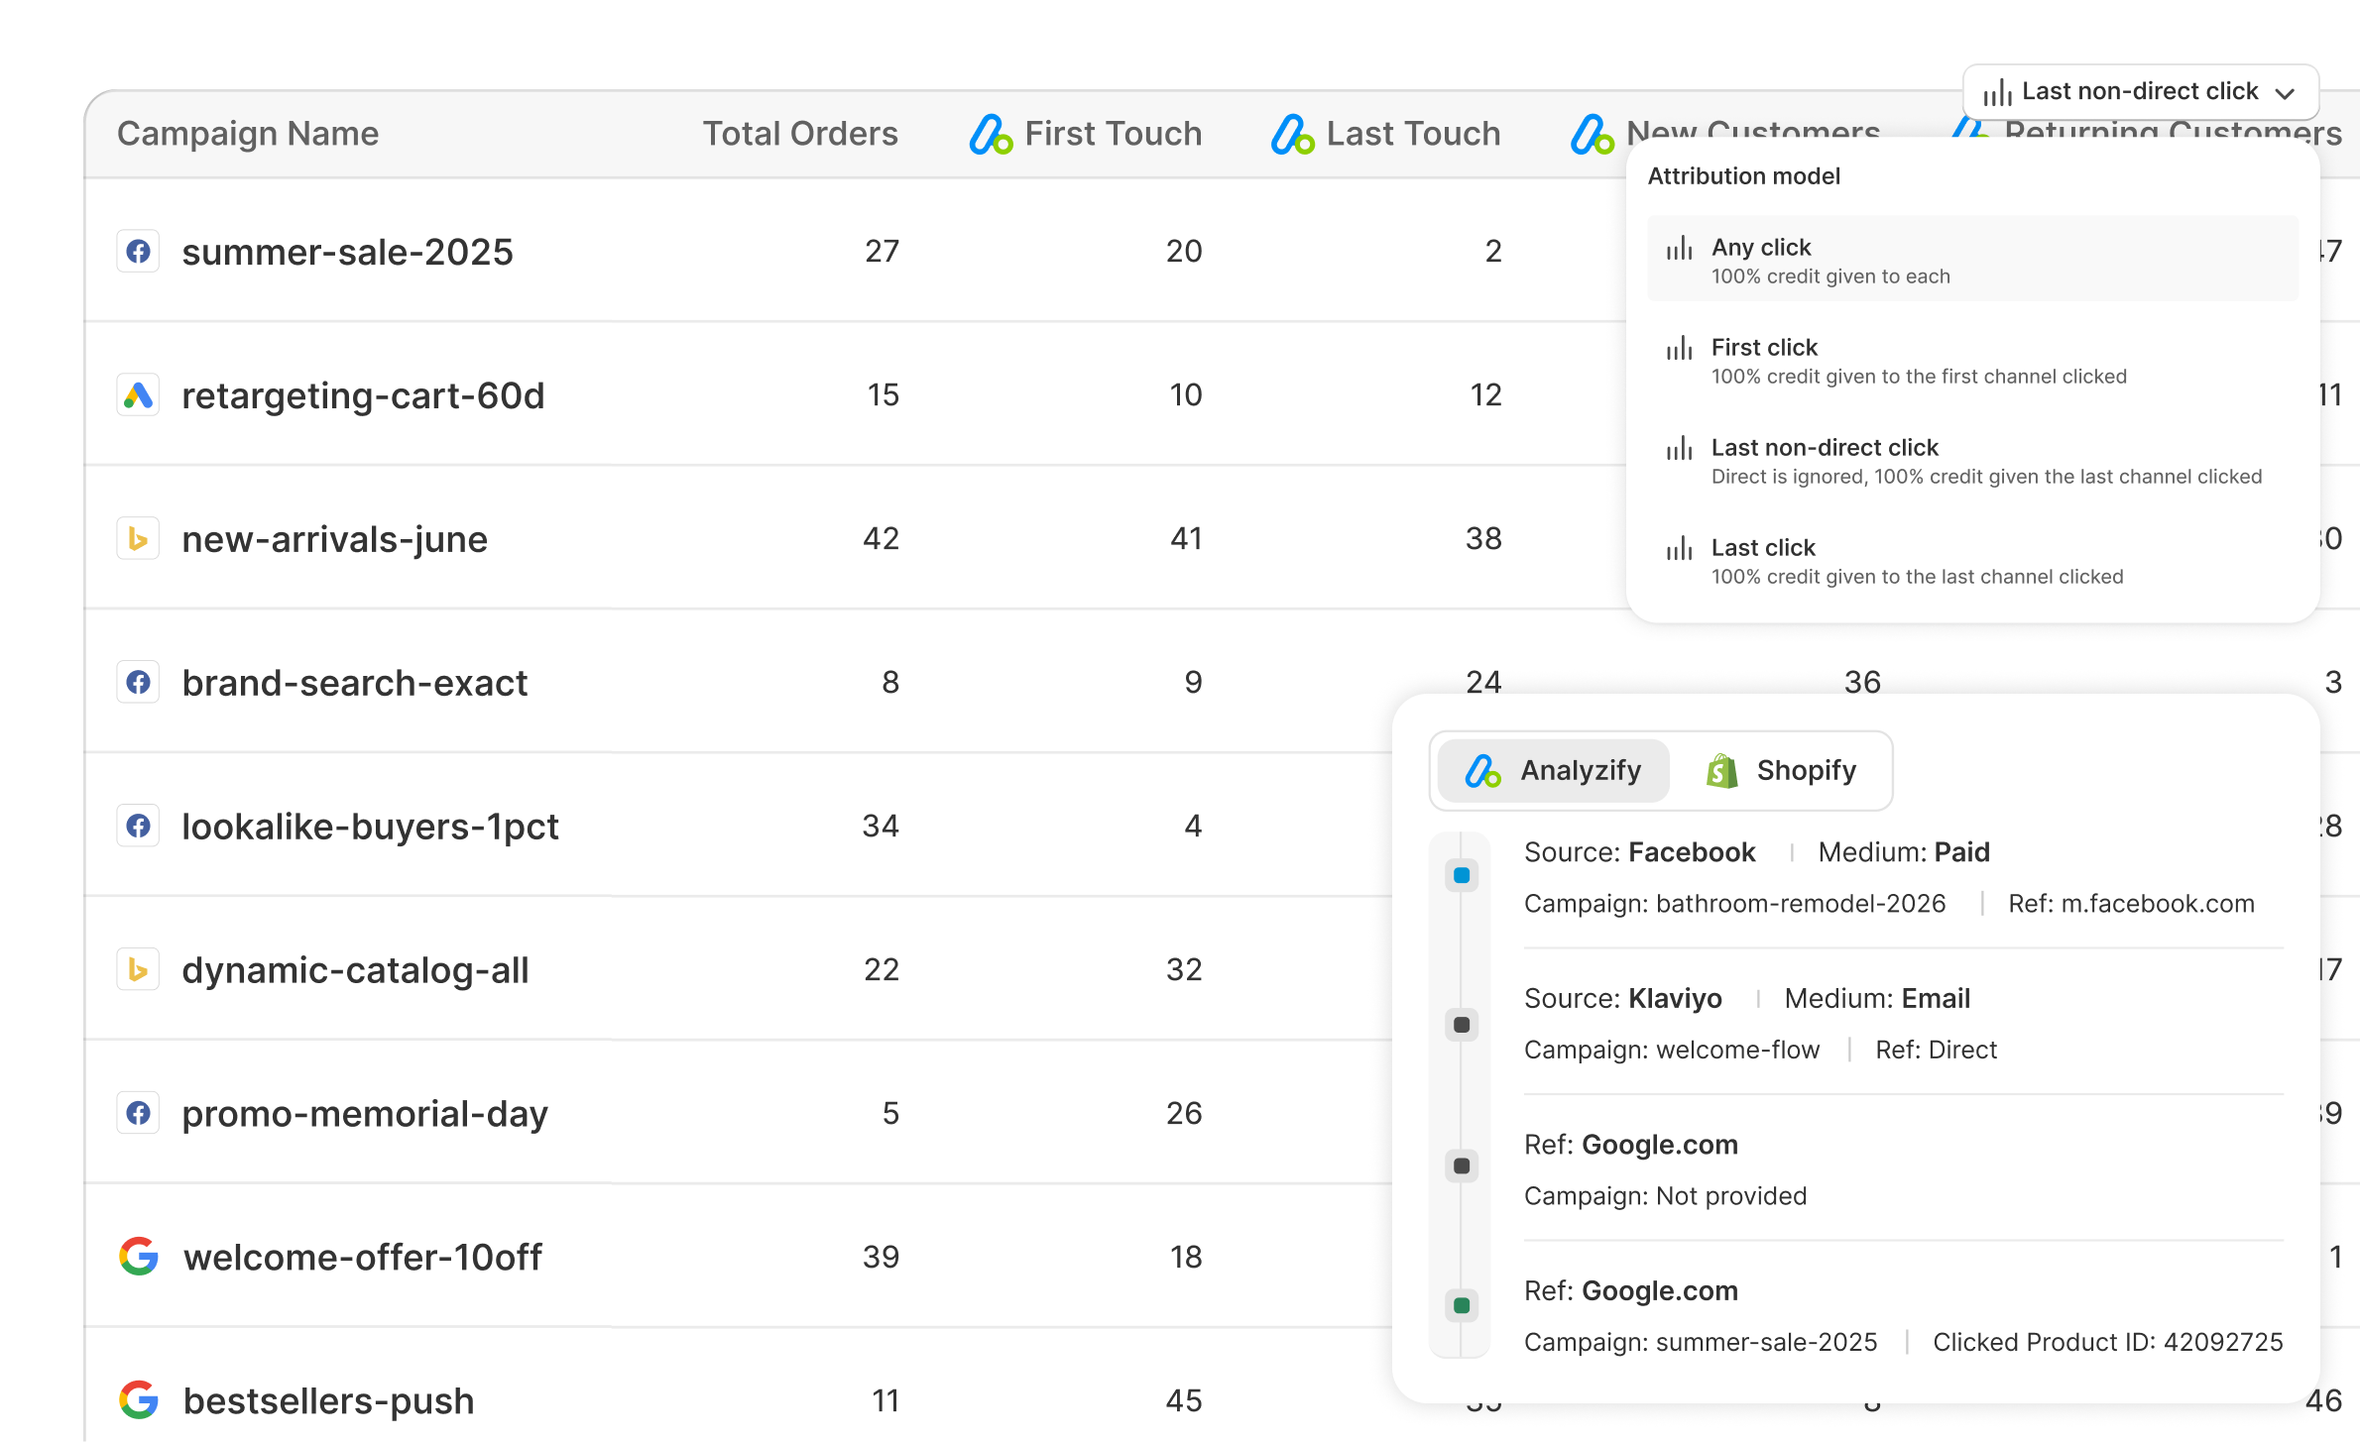2360x1442 pixels.
Task: Open the Last non-direct click dropdown
Action: pyautogui.click(x=2139, y=92)
